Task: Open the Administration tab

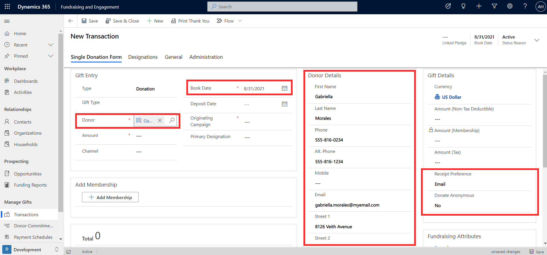Action: coord(206,57)
